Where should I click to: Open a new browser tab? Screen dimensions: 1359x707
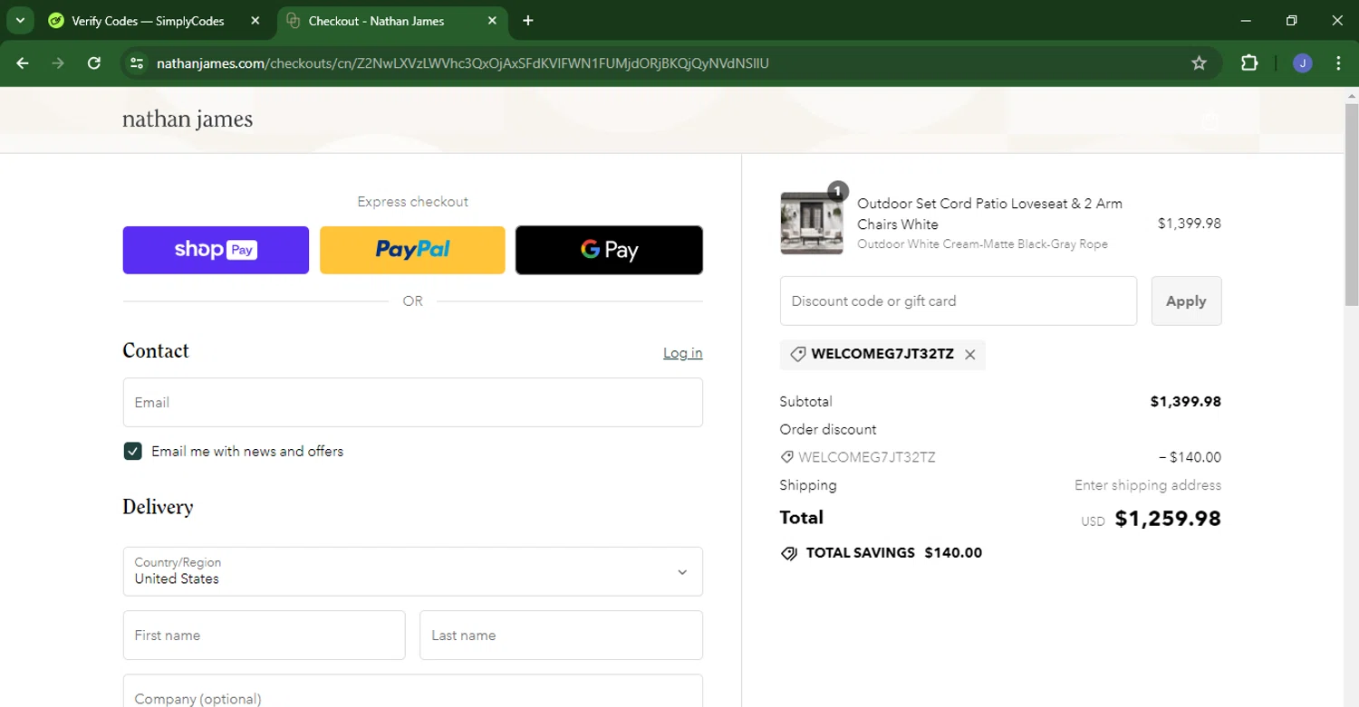528,21
